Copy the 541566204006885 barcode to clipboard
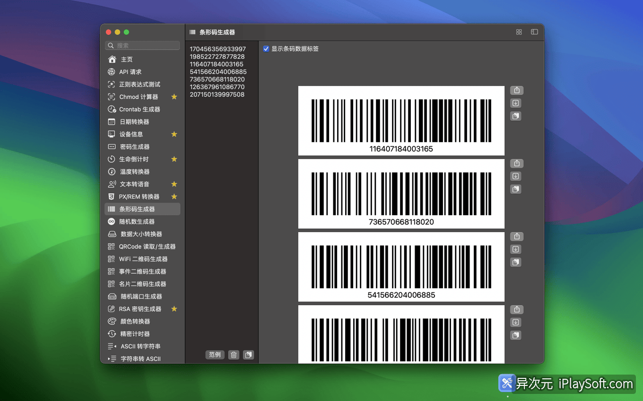Image resolution: width=643 pixels, height=401 pixels. click(x=515, y=262)
